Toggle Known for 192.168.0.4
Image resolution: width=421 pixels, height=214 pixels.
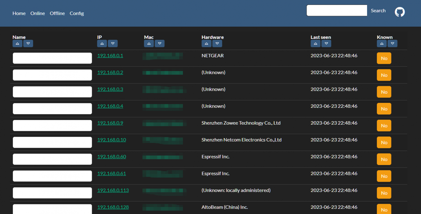tap(384, 109)
